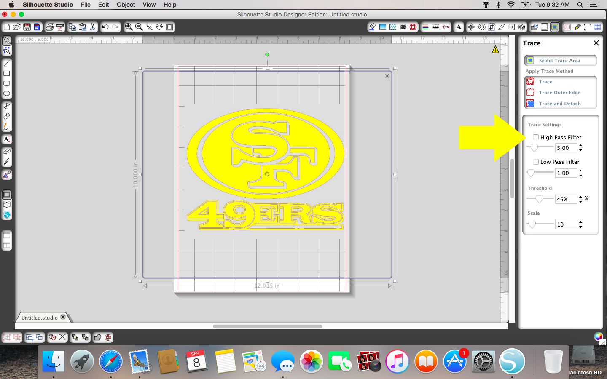Screen dimensions: 607x379
Task: Open the View menu
Action: (x=149, y=5)
